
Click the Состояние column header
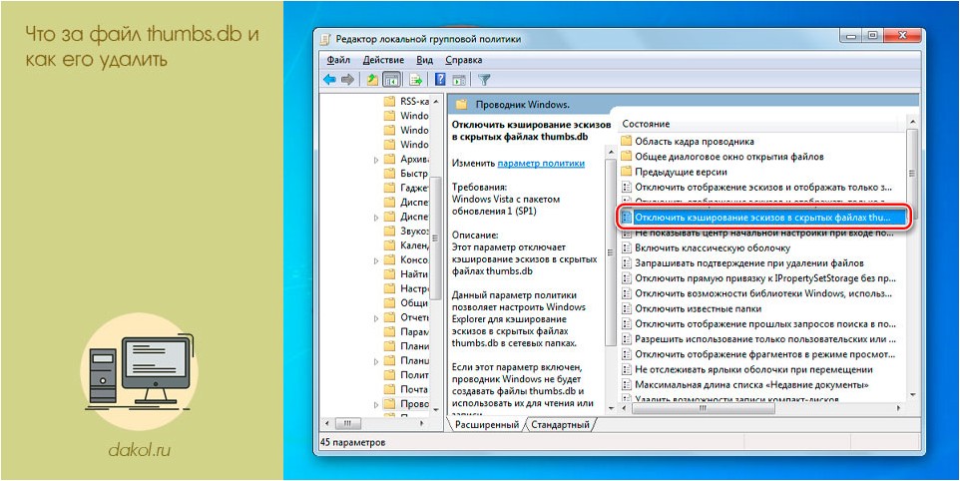pyautogui.click(x=646, y=124)
